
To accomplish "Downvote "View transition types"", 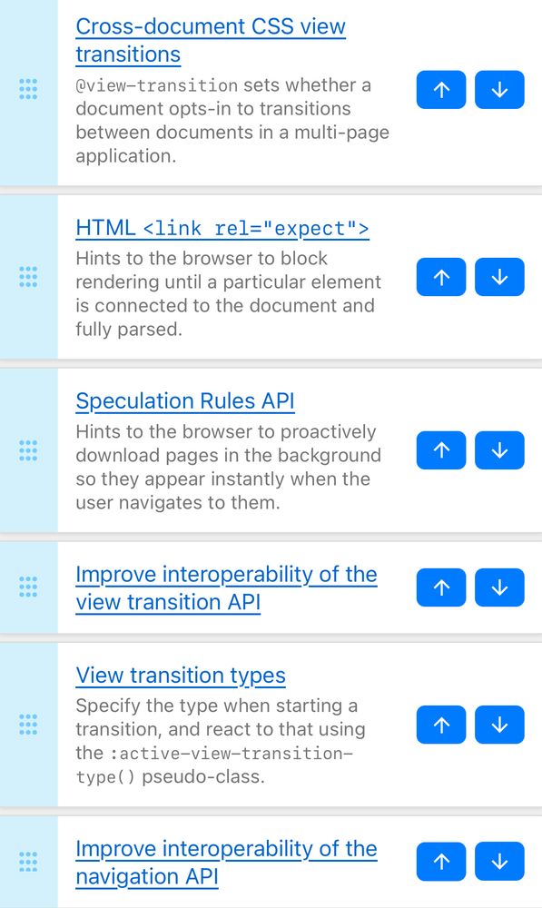I will coord(499,725).
